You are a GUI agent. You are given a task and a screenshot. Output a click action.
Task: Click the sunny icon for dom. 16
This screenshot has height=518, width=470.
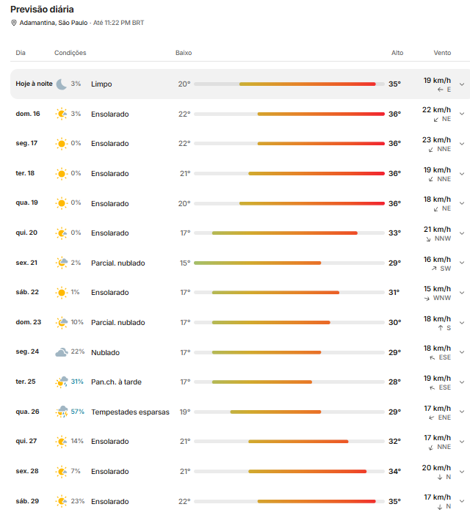coord(61,114)
